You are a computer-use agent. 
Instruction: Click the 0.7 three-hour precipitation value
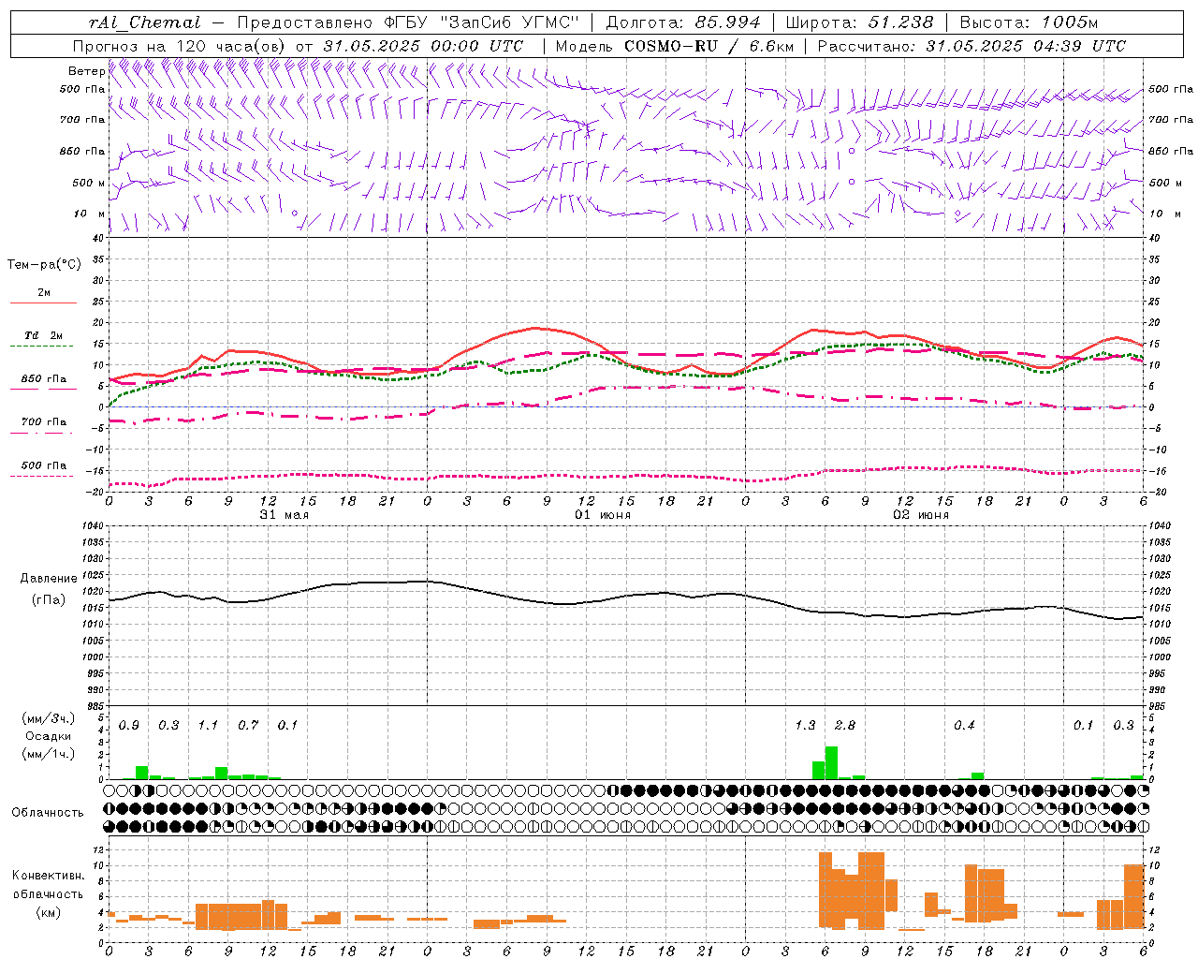[x=248, y=726]
